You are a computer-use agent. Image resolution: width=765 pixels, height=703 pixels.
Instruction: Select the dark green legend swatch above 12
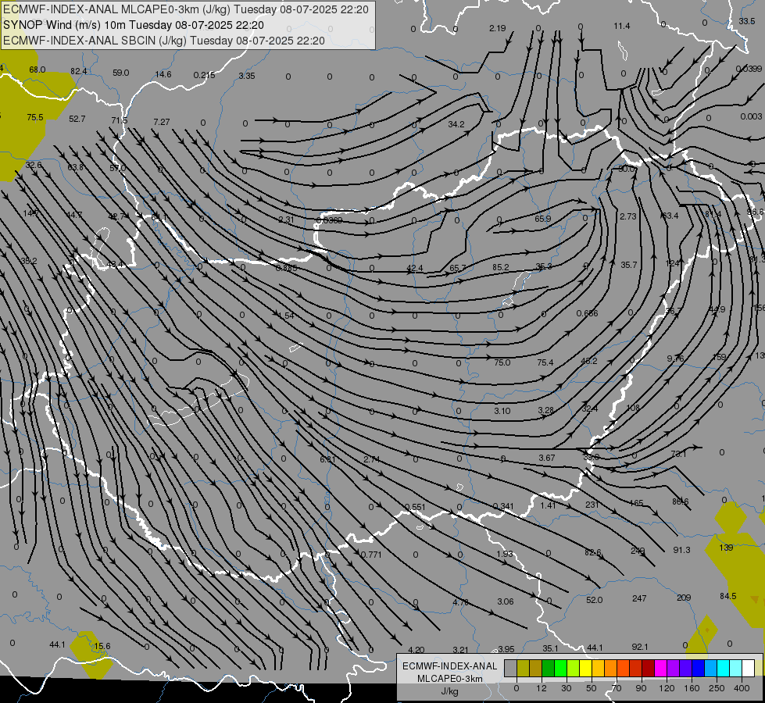point(548,668)
